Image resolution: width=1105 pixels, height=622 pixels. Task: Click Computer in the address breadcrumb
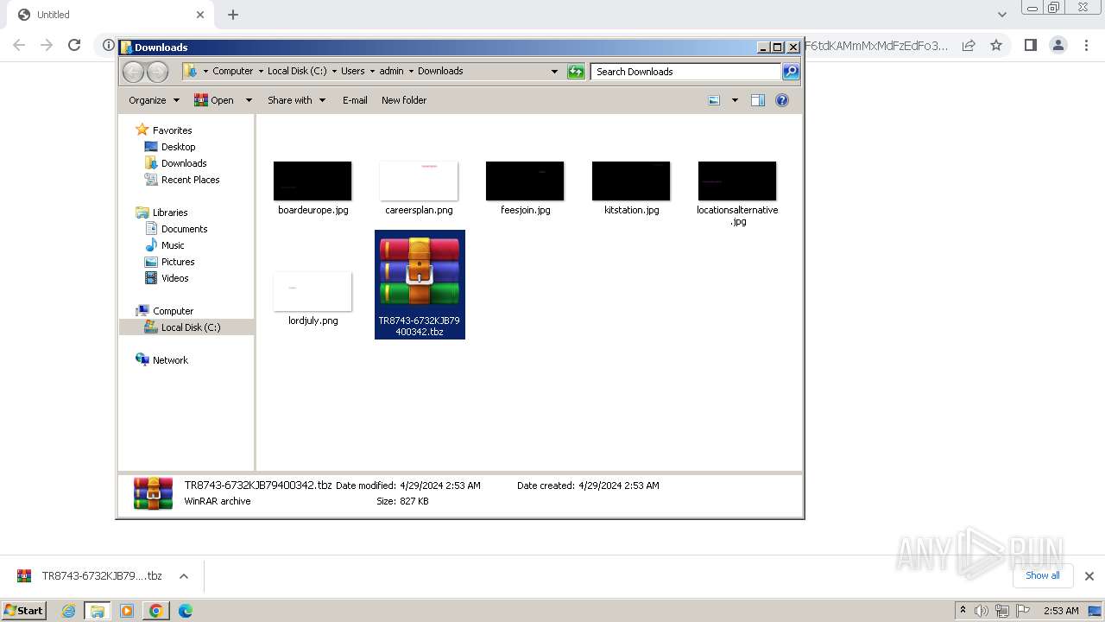coord(232,72)
